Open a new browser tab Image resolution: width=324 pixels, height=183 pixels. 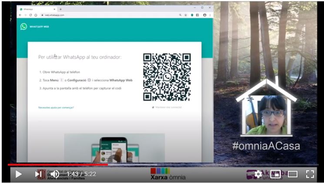click(x=60, y=9)
